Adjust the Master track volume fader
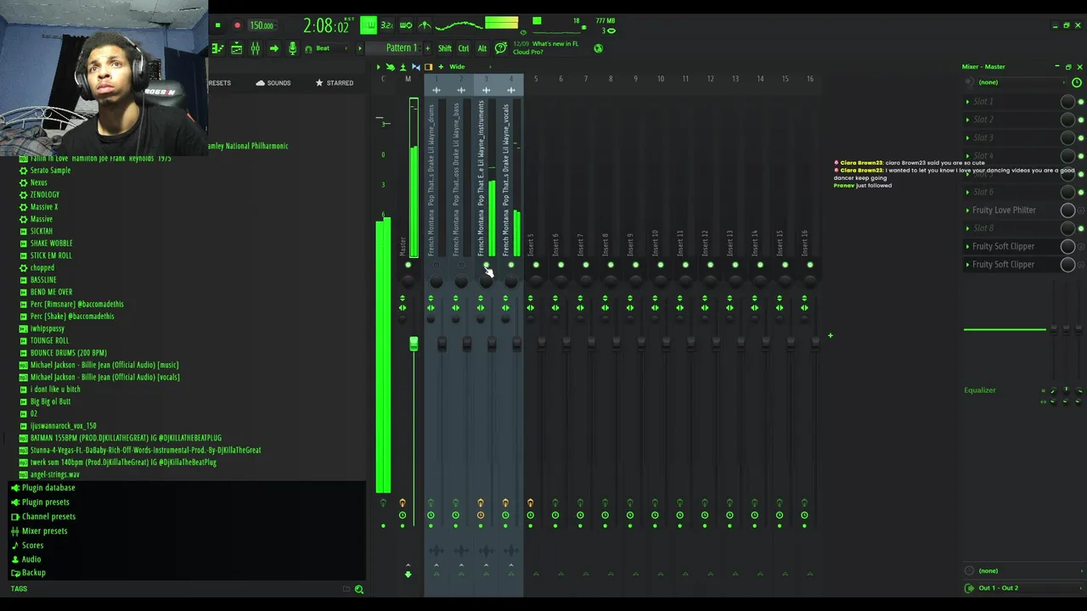 (414, 343)
